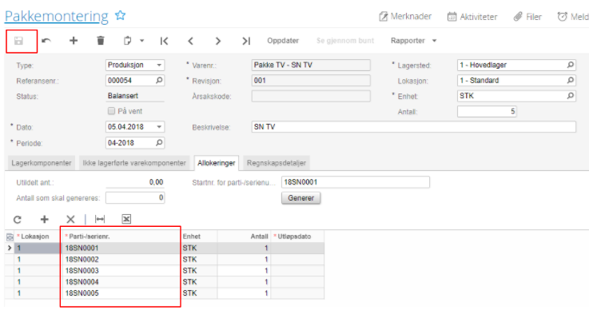Viewport: 601px width, 314px height.
Task: Add a new record with the plus icon
Action: pos(74,40)
